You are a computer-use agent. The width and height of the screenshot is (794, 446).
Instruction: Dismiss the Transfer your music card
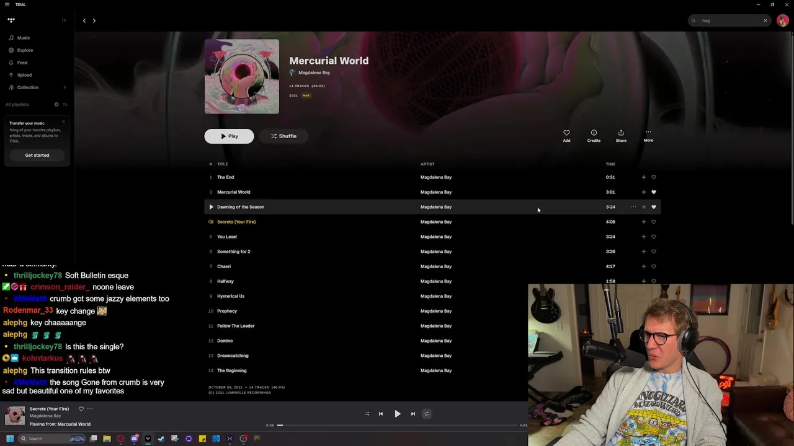(63, 122)
